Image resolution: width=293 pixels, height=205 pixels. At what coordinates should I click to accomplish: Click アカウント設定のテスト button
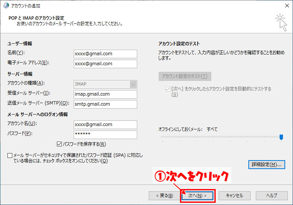185,76
